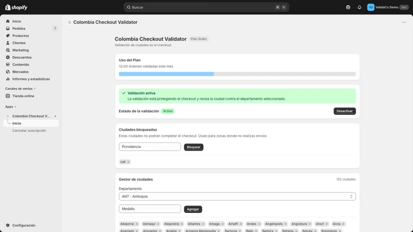This screenshot has width=413, height=232.
Task: Click the 12/30 órdenes validadas text
Action: (146, 67)
